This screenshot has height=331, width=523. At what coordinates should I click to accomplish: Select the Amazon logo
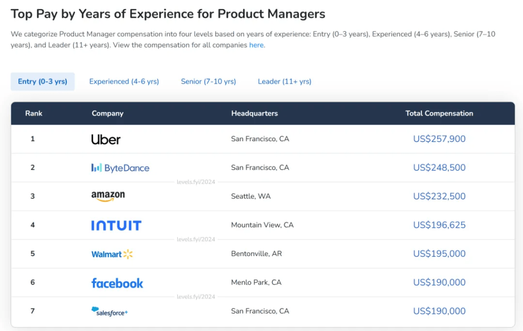108,196
